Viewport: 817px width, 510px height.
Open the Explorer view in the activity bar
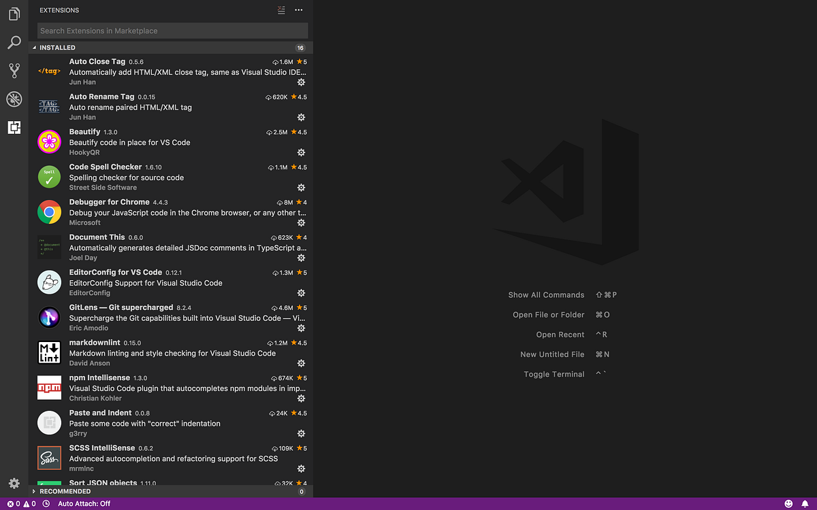[x=14, y=14]
